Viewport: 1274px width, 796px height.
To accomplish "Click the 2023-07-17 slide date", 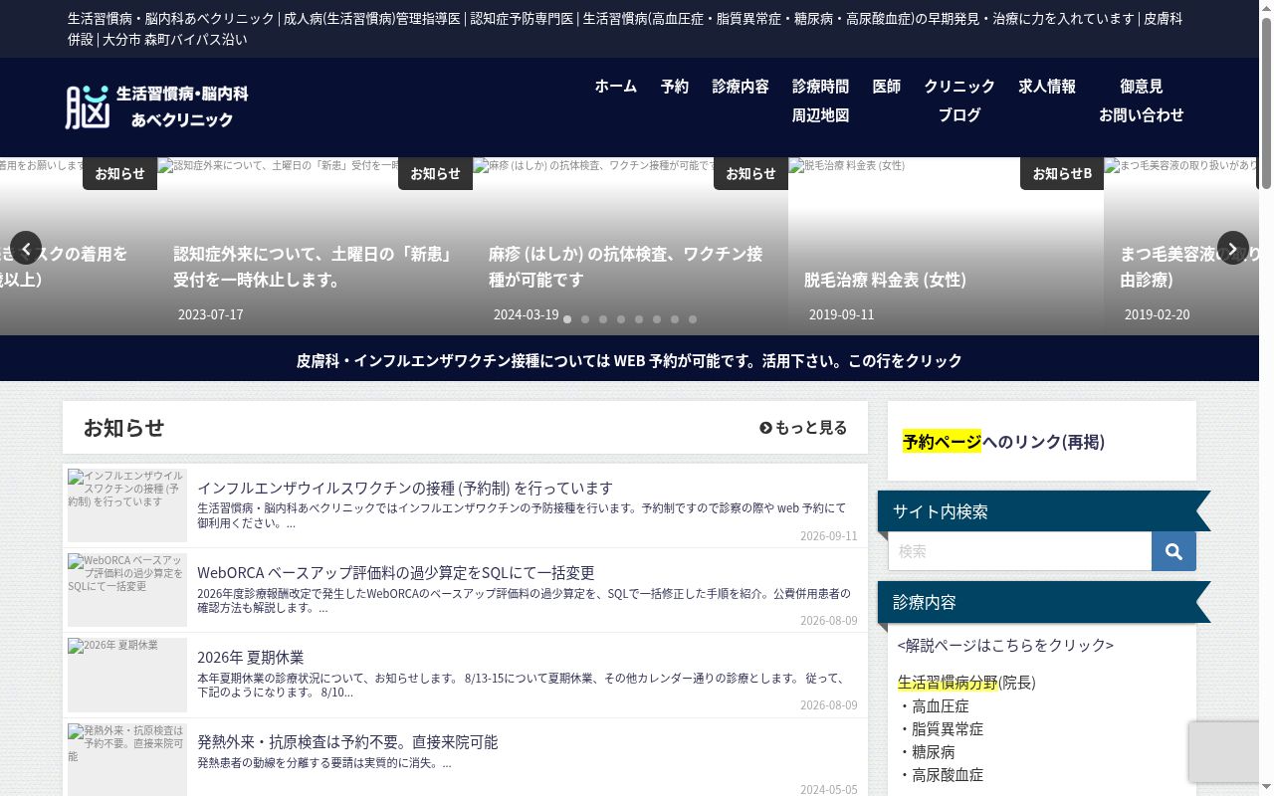I will tap(210, 314).
